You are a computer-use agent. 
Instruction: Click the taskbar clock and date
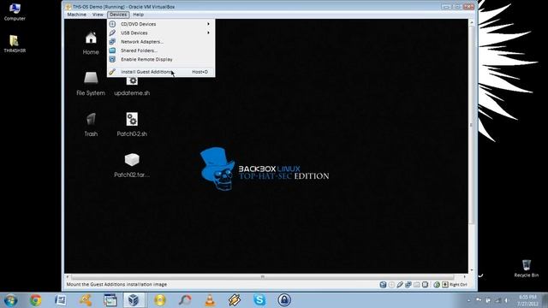[527, 300]
